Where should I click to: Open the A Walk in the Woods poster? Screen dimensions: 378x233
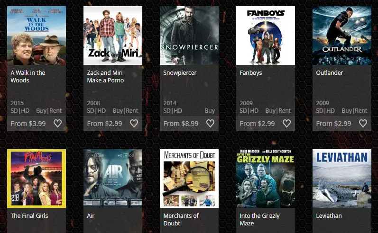[37, 36]
